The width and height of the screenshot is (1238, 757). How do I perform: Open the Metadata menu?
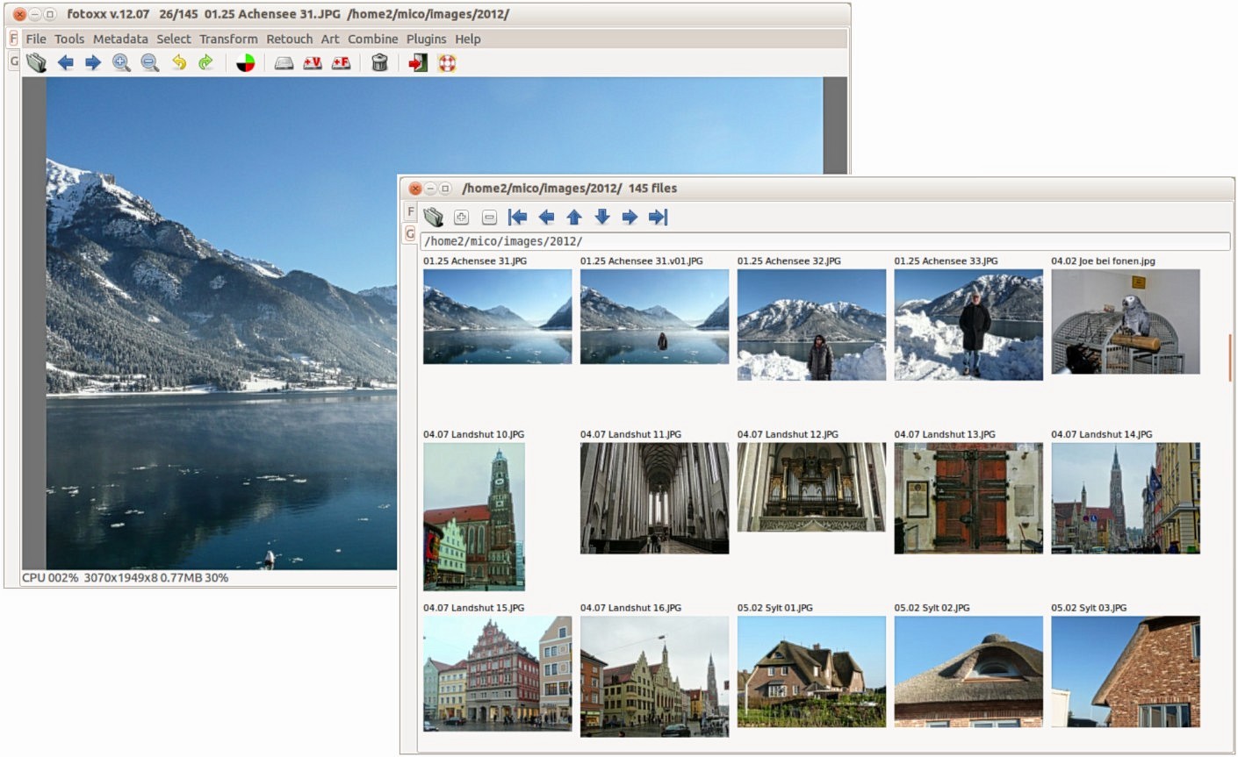tap(120, 39)
